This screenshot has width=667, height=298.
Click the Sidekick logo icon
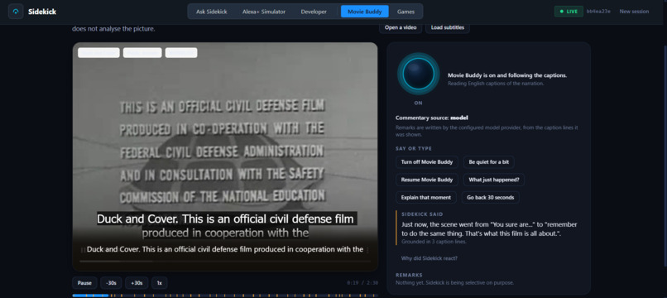(x=16, y=12)
